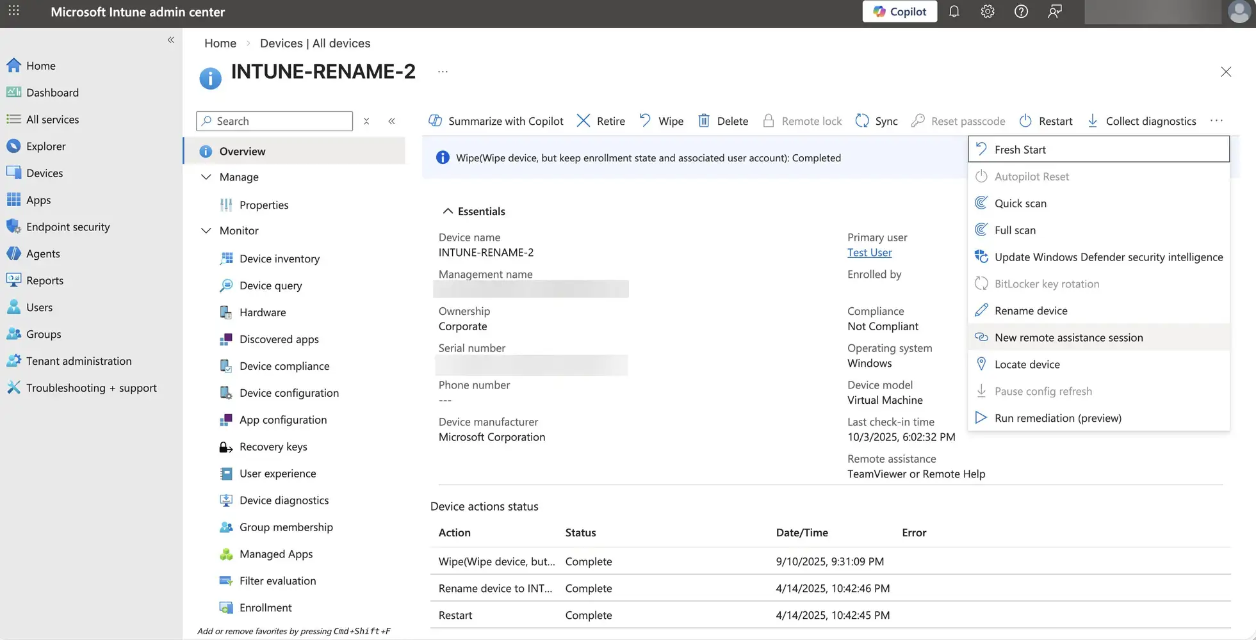
Task: Choose New remote assistance session
Action: [1098, 337]
